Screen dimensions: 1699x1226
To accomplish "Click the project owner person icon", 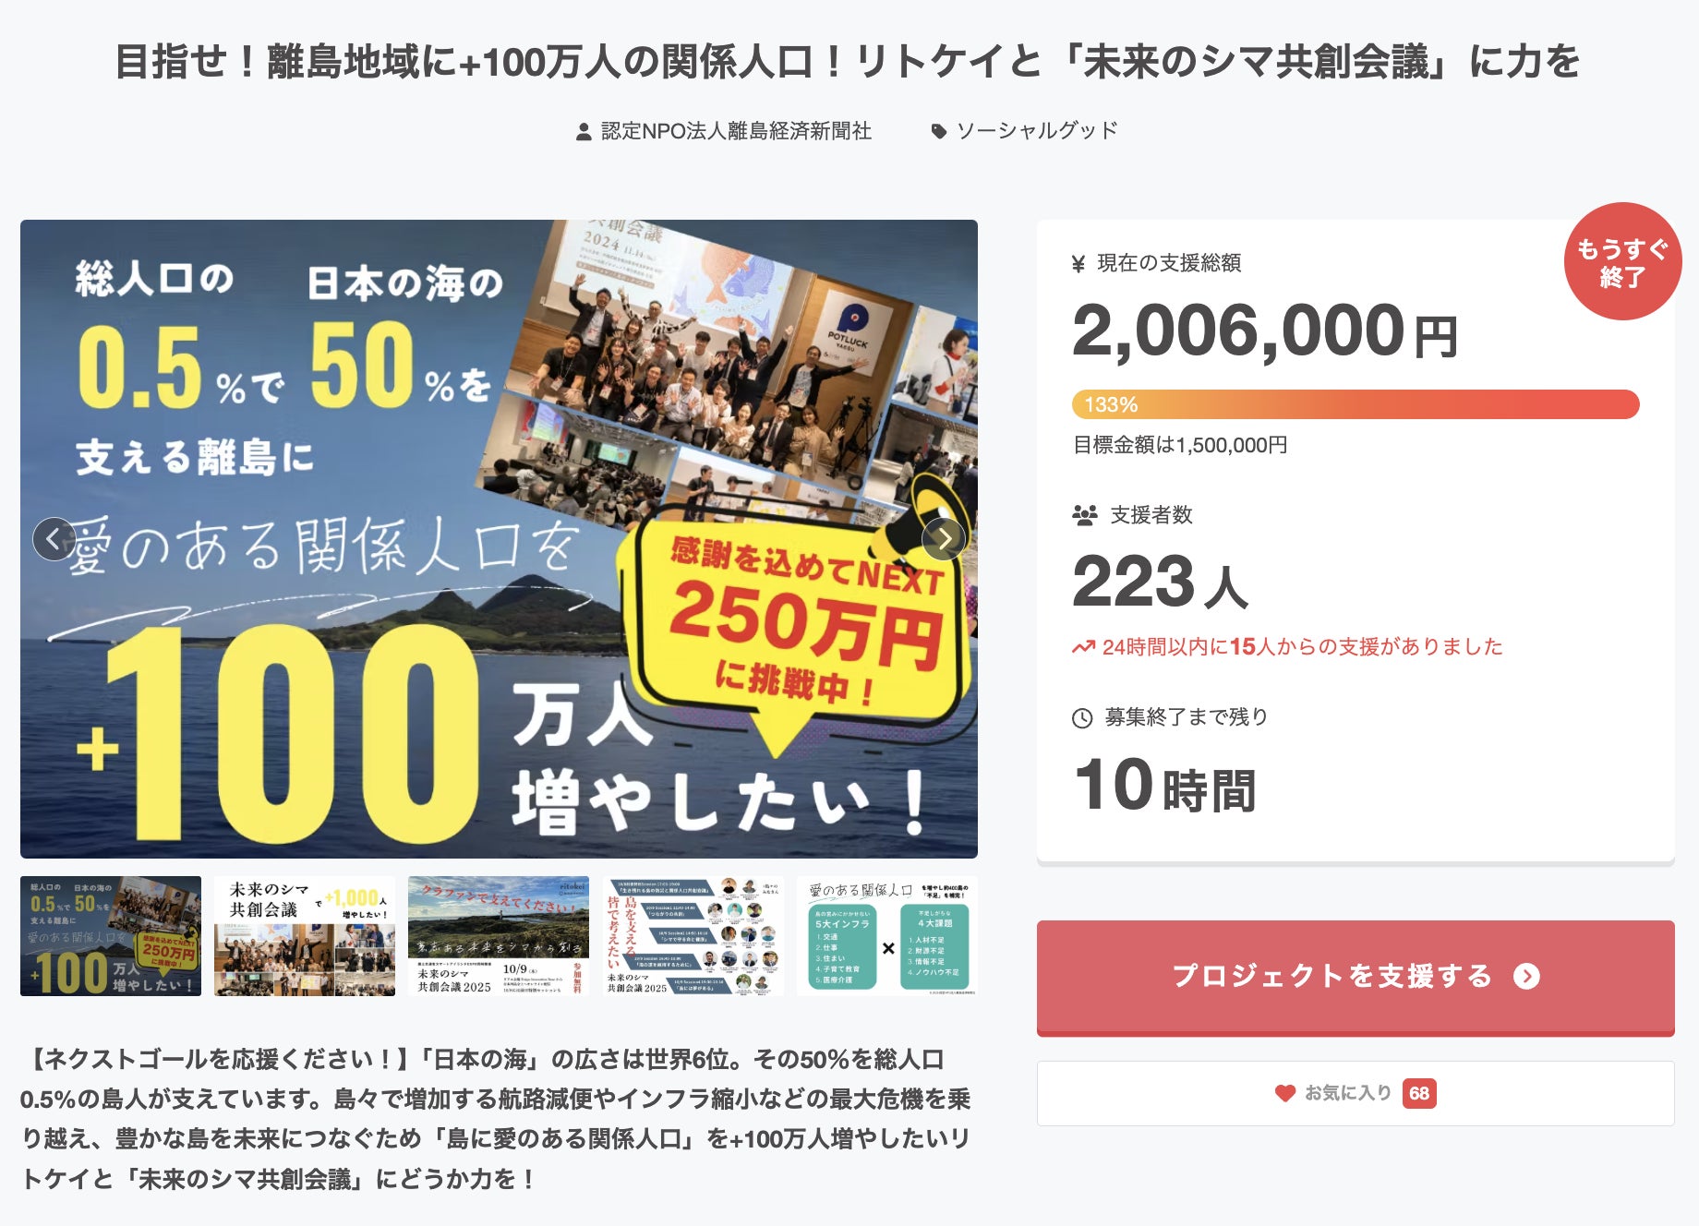I will pos(584,132).
